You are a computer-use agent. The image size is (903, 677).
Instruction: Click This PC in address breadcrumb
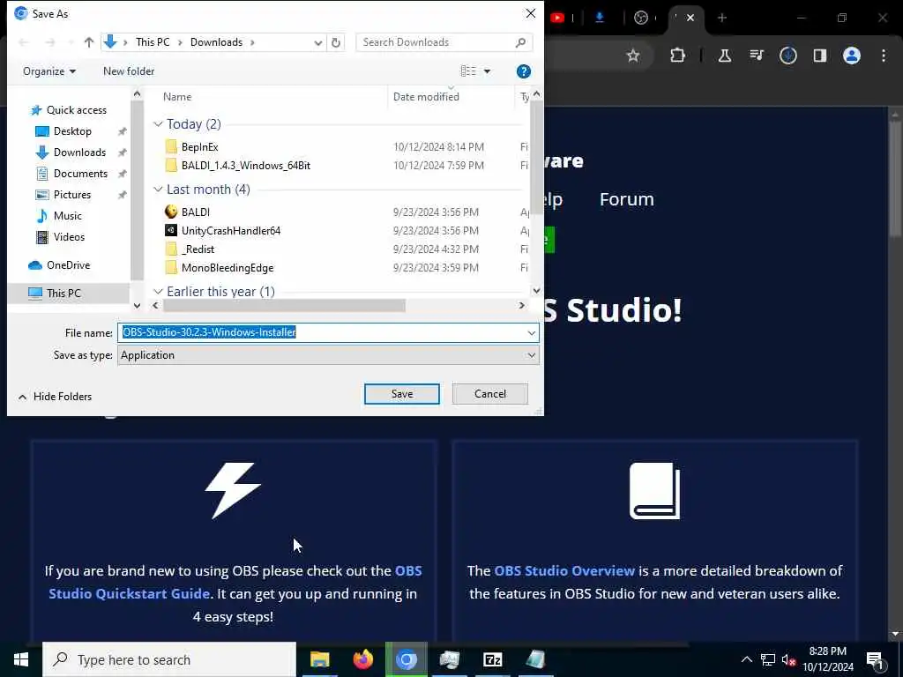click(153, 42)
